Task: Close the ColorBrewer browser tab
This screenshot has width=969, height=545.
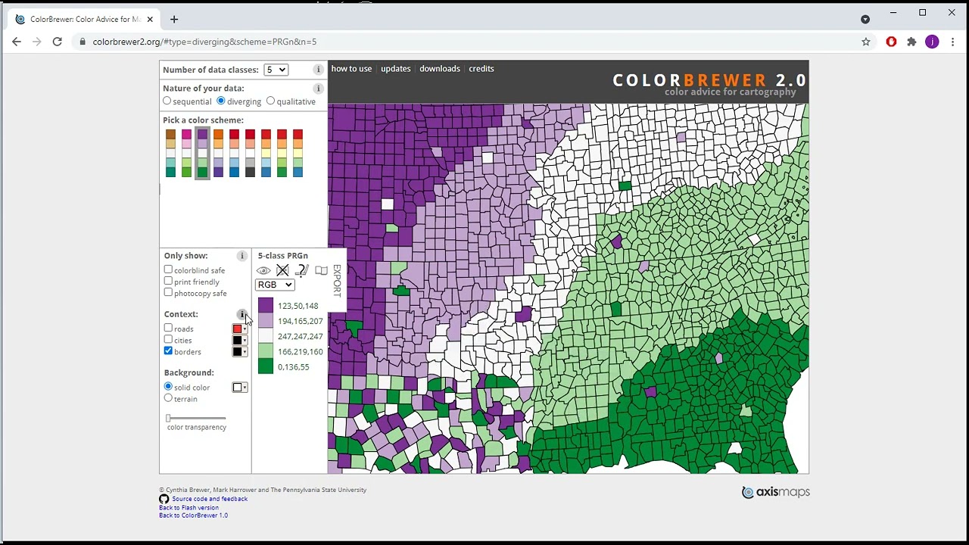Action: 150,19
